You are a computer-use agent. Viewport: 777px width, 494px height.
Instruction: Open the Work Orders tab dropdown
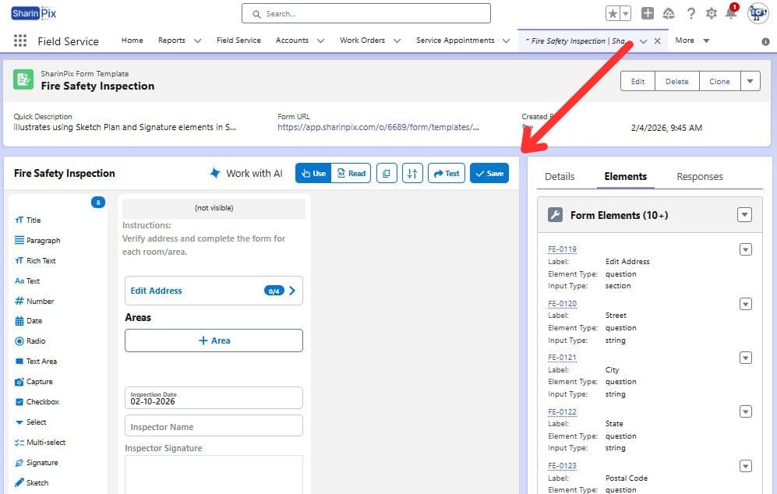tap(397, 40)
